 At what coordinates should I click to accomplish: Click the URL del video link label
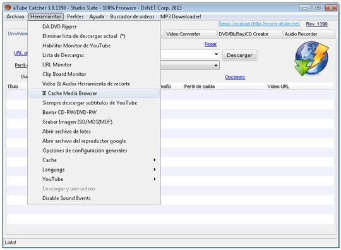(x=21, y=53)
